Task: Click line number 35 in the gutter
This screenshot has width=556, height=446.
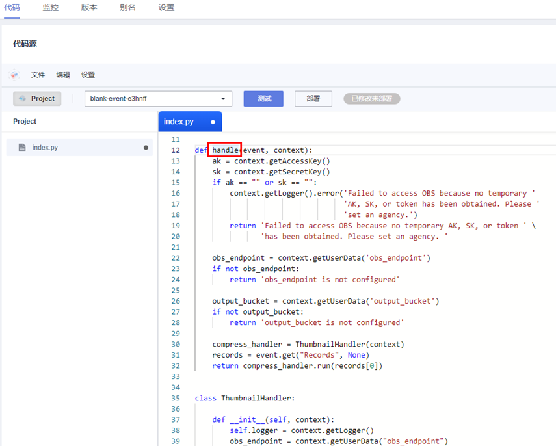Action: pos(176,398)
